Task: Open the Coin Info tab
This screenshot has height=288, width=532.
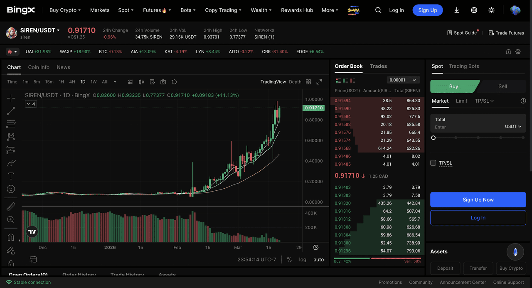Action: point(39,67)
